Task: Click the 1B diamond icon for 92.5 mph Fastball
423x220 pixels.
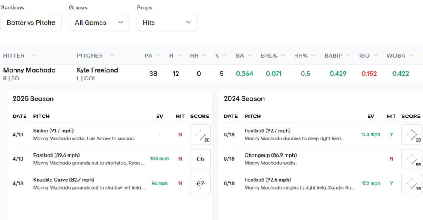Action: coord(412,183)
